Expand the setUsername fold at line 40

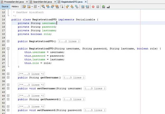coord(8,88)
